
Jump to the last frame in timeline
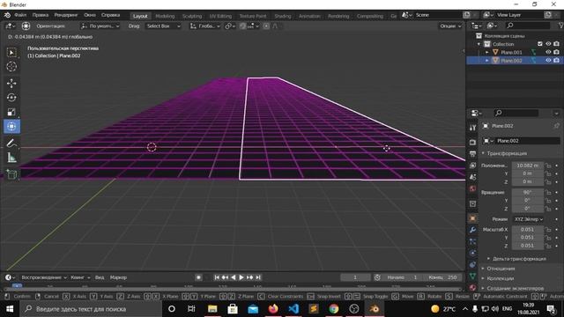coord(258,277)
